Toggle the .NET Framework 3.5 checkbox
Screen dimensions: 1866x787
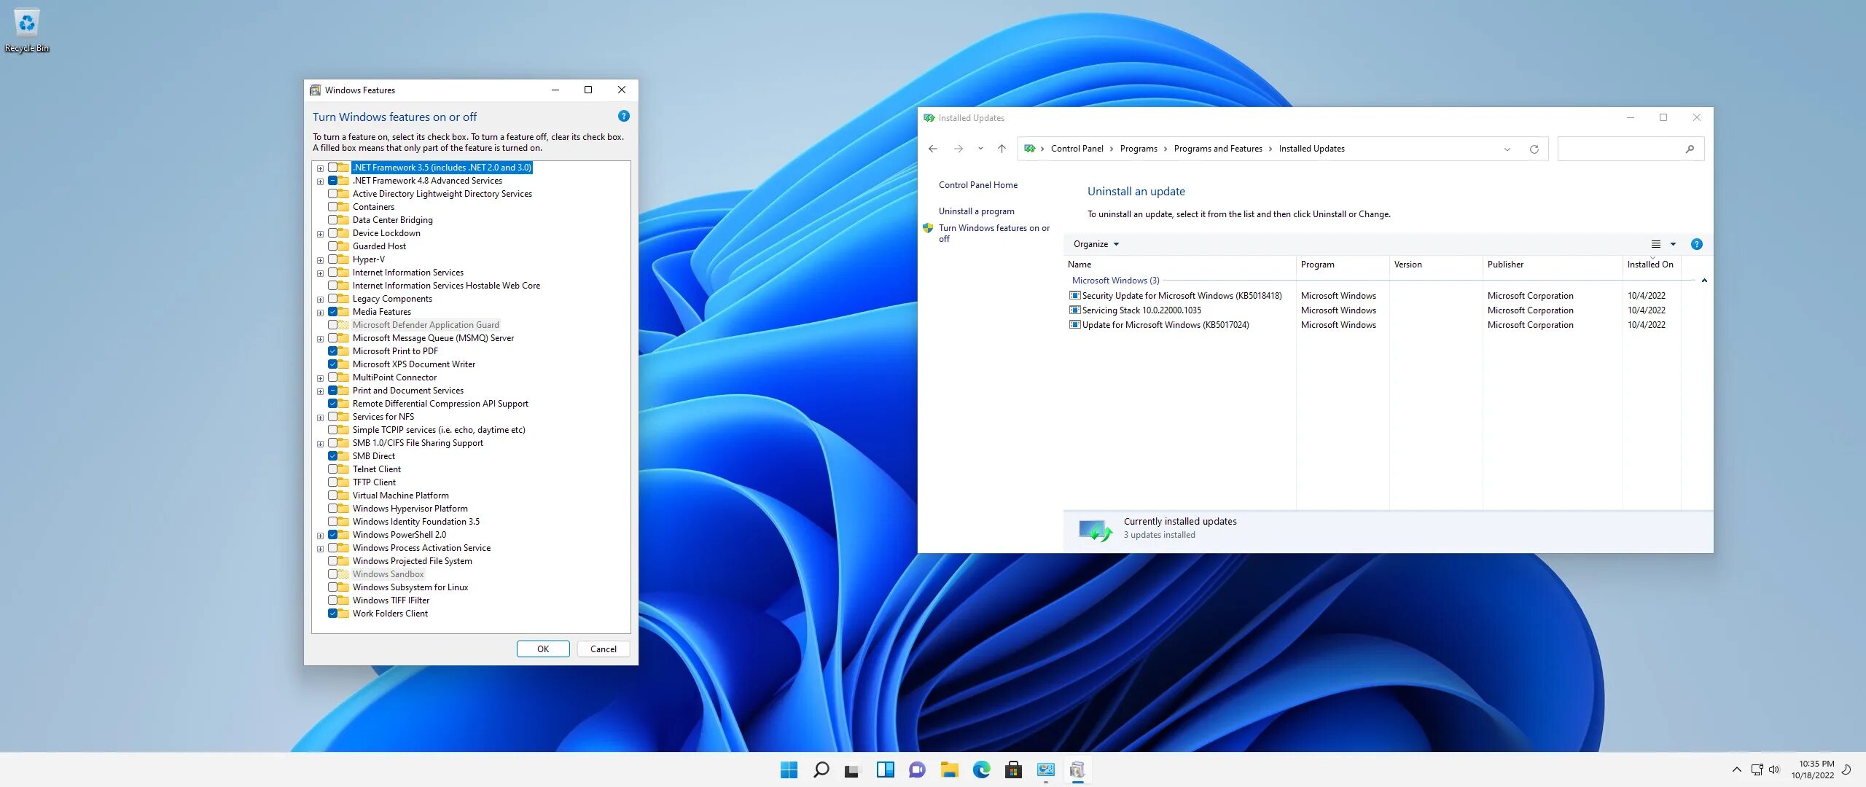coord(333,166)
